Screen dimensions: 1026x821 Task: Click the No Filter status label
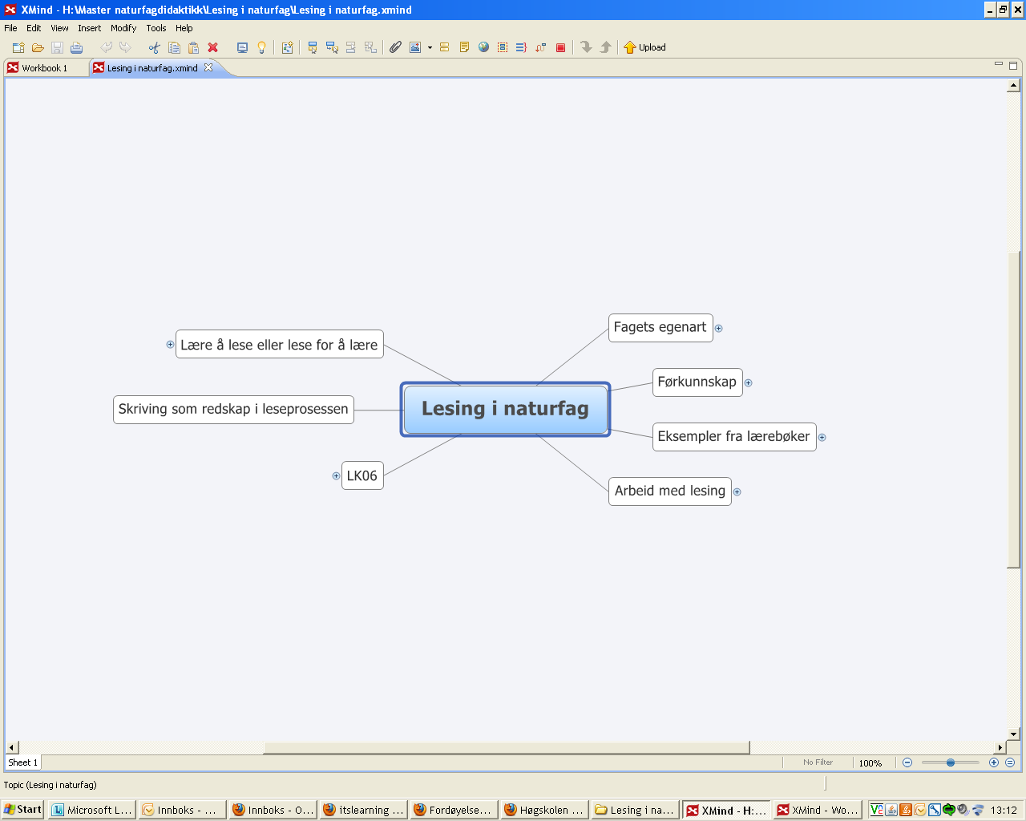click(x=818, y=762)
